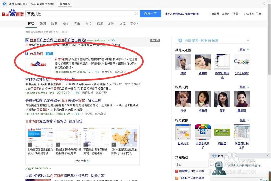This screenshot has width=271, height=181.
Task: Expand 百度搜索保障 bar chevron
Action: coord(248,40)
